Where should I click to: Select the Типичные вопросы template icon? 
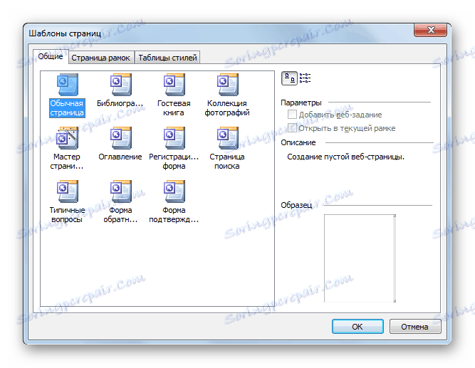(x=67, y=191)
